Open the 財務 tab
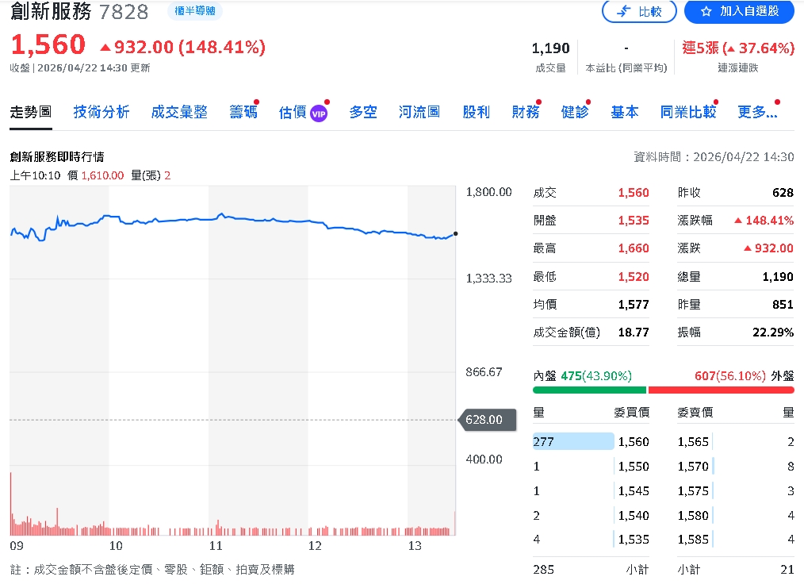Screen dimensions: 804x588 click(526, 112)
